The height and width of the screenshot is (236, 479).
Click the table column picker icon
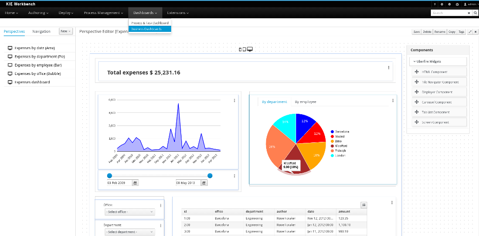coord(364,205)
